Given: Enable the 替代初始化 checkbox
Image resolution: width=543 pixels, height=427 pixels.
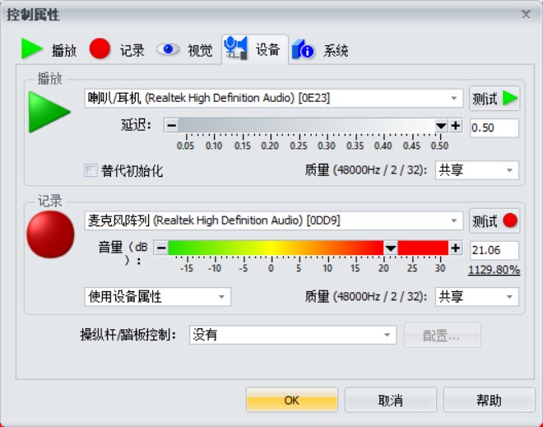Looking at the screenshot, I should (x=90, y=170).
